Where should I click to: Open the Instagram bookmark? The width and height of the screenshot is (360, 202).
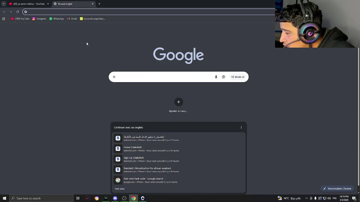[39, 19]
